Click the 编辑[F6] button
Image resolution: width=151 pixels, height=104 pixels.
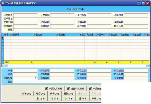click(55, 94)
